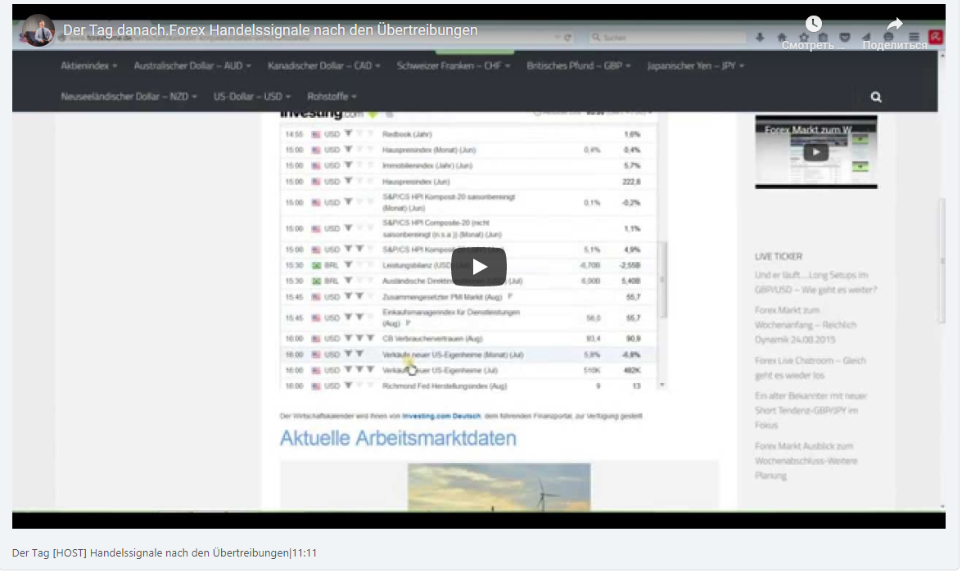Click the browser home icon
This screenshot has width=962, height=577.
(782, 38)
